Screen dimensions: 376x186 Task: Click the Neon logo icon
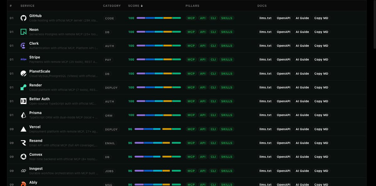23,32
